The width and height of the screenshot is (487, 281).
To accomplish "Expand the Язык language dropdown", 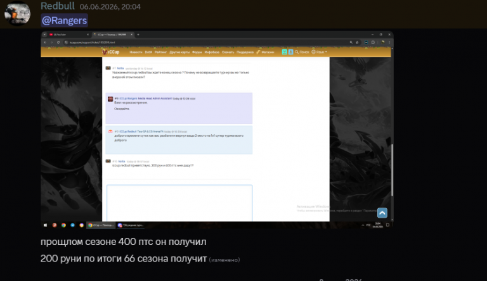I will pyautogui.click(x=320, y=52).
